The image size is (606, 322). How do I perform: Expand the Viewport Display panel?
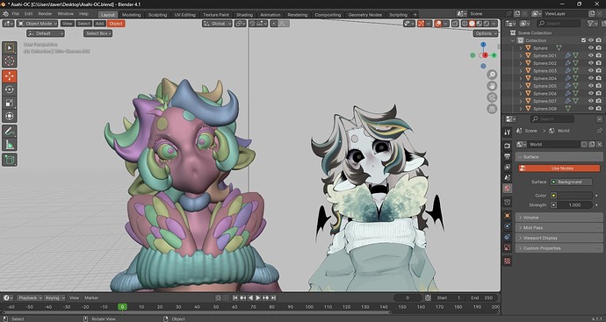tap(559, 238)
